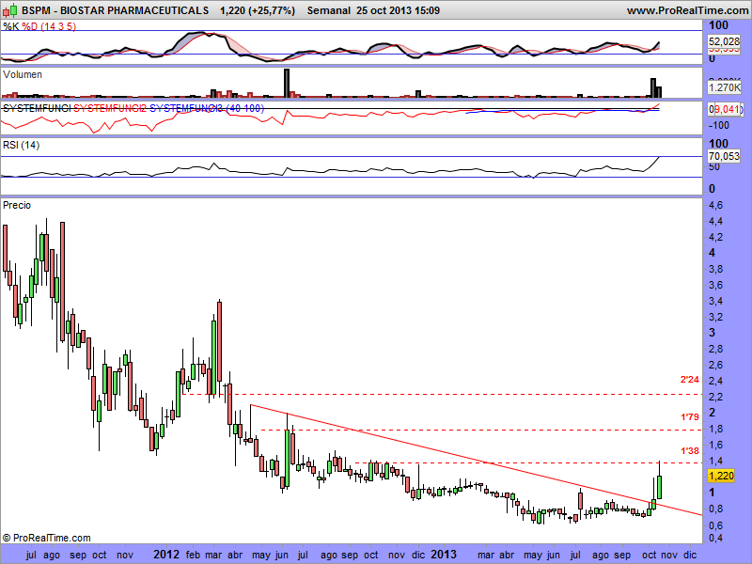Image resolution: width=752 pixels, height=564 pixels.
Task: Click the 2012 year label on time axis
Action: [x=166, y=555]
